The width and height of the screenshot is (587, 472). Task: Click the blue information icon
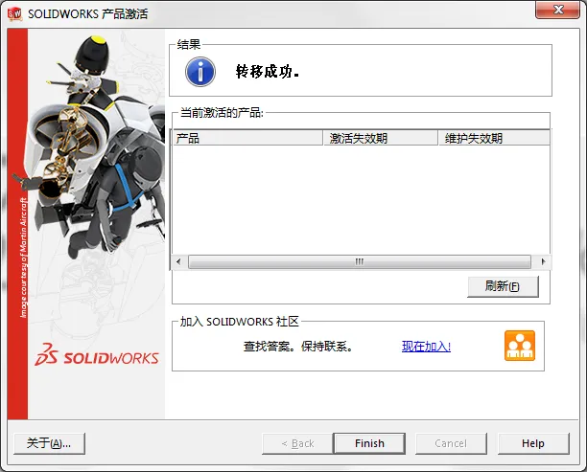pyautogui.click(x=200, y=72)
